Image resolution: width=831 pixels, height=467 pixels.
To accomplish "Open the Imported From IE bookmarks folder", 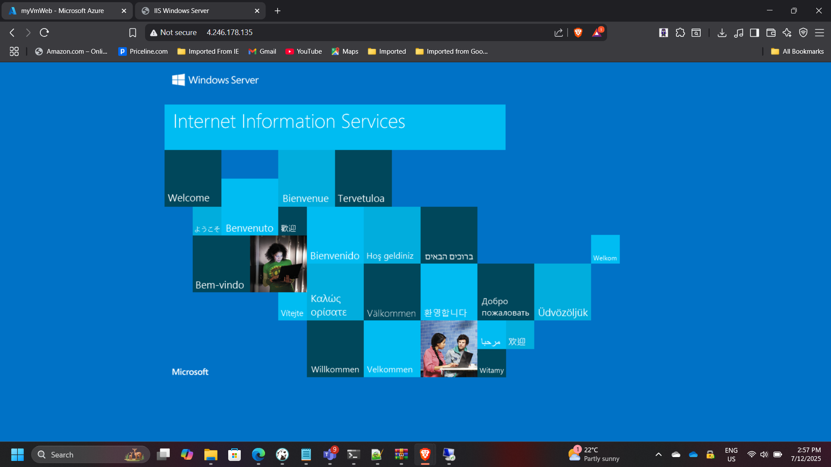I will click(208, 52).
